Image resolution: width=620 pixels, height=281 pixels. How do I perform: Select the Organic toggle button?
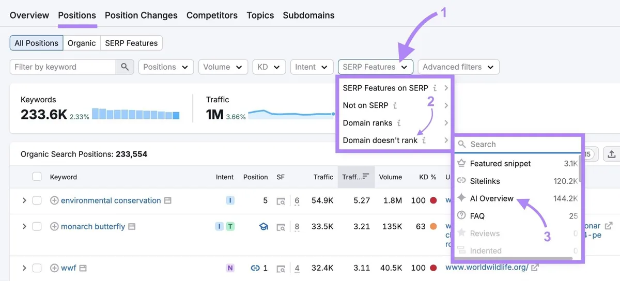pyautogui.click(x=82, y=43)
